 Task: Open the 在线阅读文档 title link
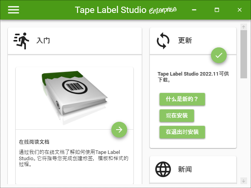click(x=34, y=142)
